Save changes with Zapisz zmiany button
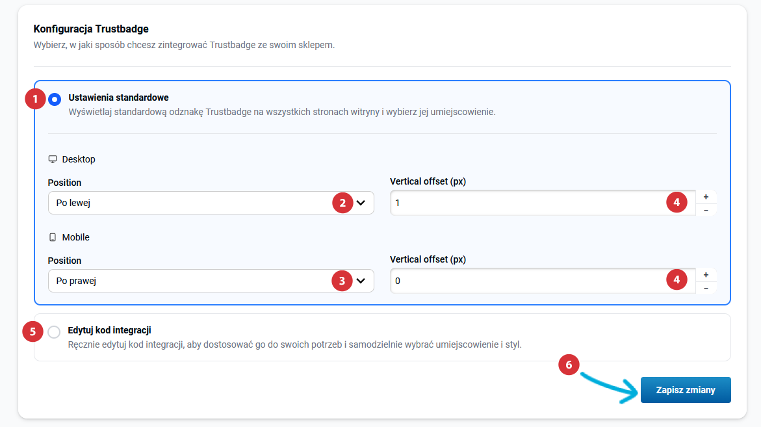This screenshot has height=427, width=761. [x=685, y=390]
